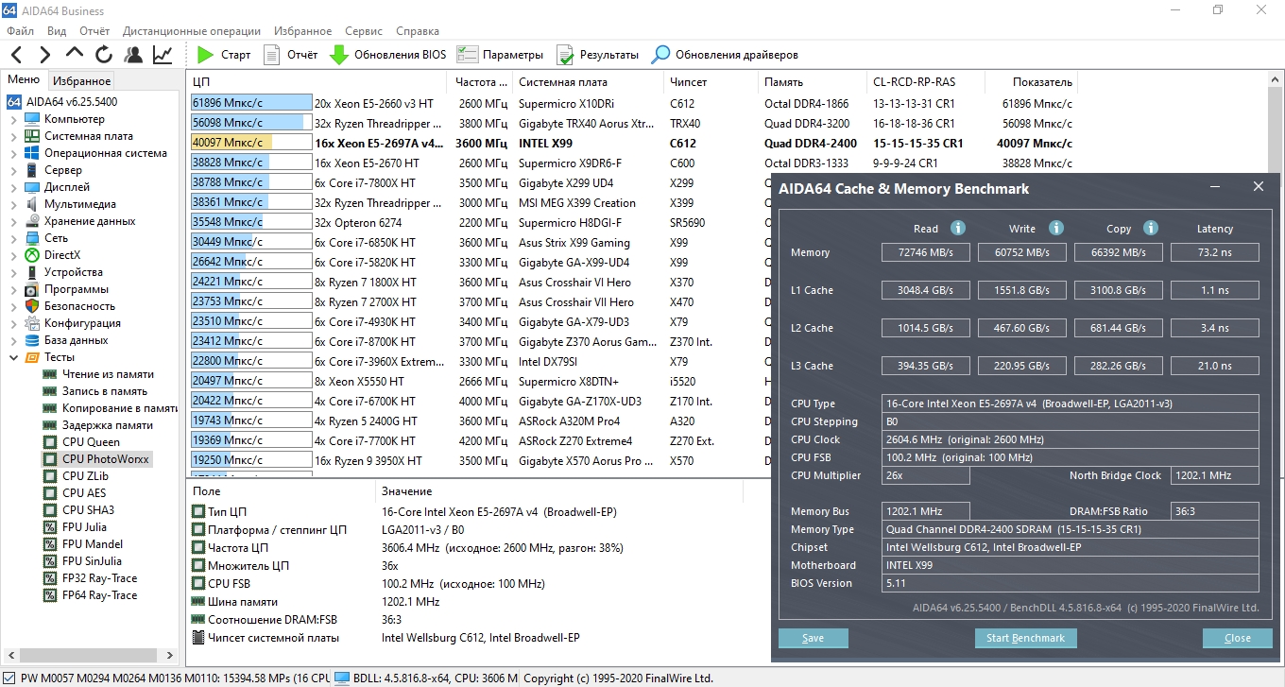Click Copy info icon in benchmark dialog
Viewport: 1285px width, 687px height.
[x=1151, y=228]
